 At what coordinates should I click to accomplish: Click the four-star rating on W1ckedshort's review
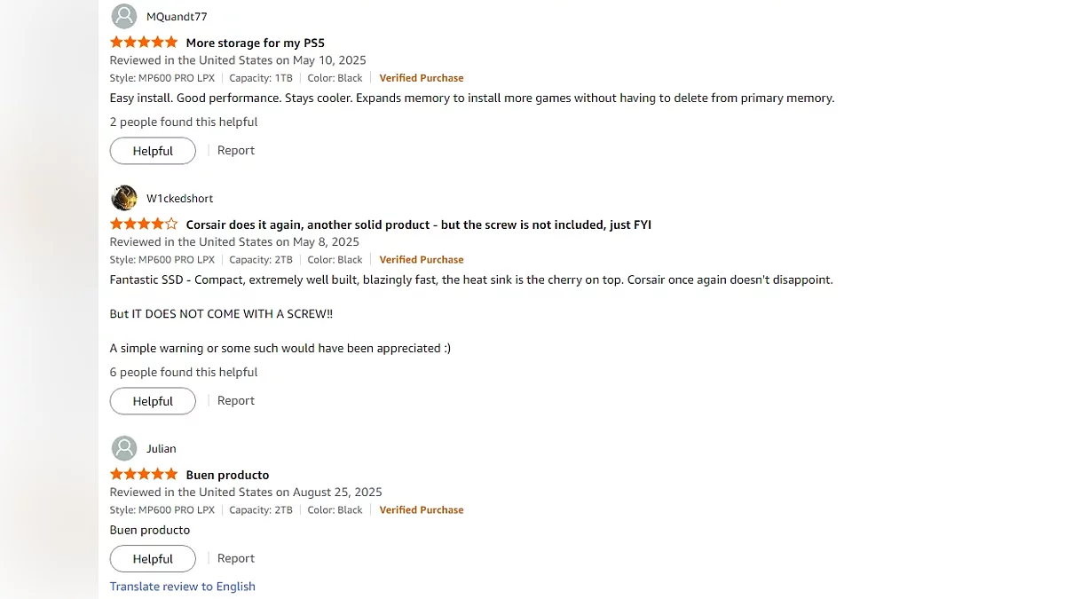pyautogui.click(x=144, y=225)
